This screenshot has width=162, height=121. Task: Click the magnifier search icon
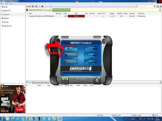click(154, 6)
